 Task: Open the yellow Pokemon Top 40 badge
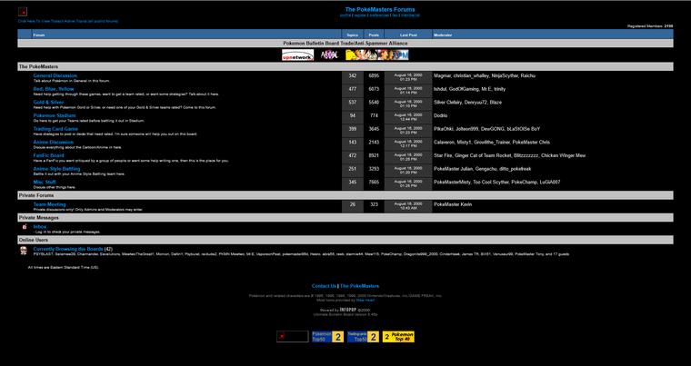click(x=398, y=337)
